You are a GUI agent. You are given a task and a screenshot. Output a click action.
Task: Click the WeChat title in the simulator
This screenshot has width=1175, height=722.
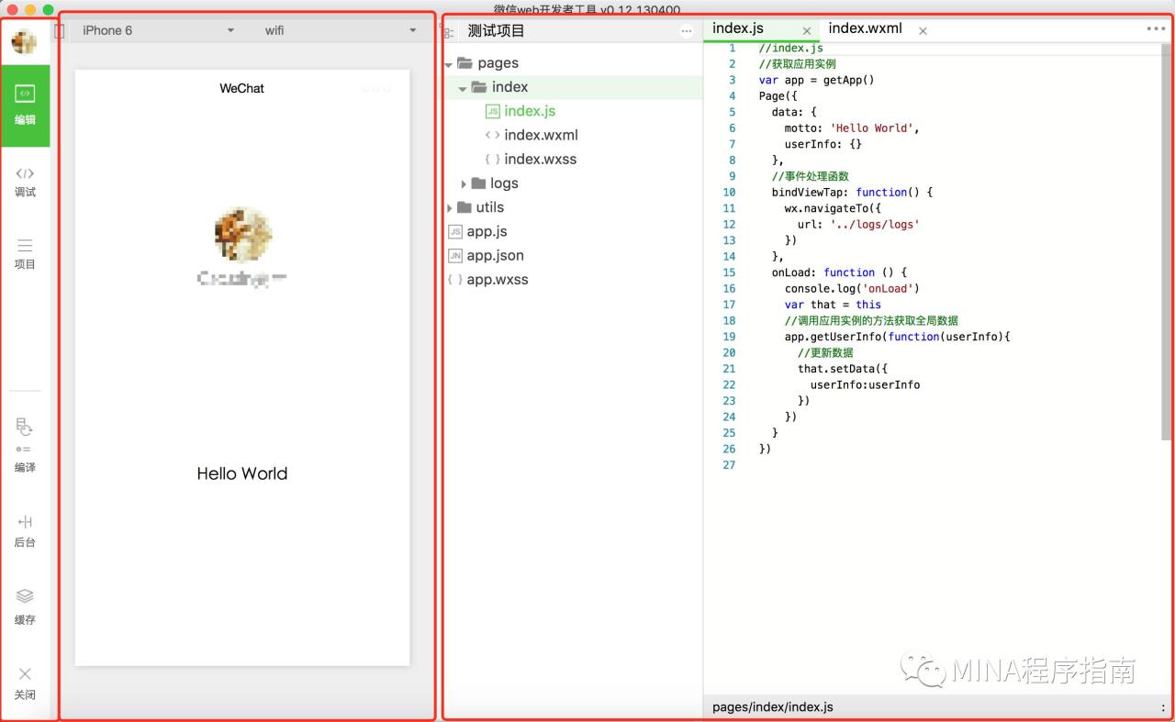242,88
